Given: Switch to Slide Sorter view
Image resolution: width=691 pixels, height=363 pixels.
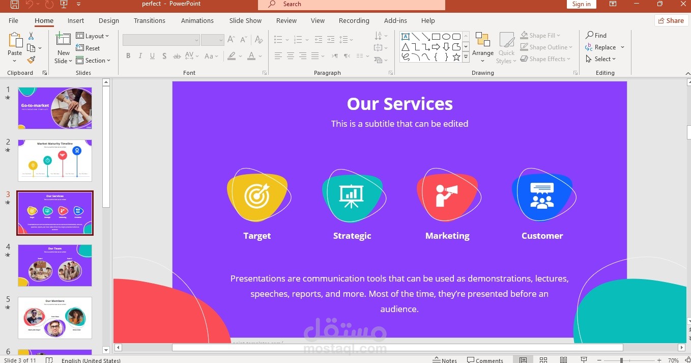Looking at the screenshot, I should pyautogui.click(x=543, y=360).
